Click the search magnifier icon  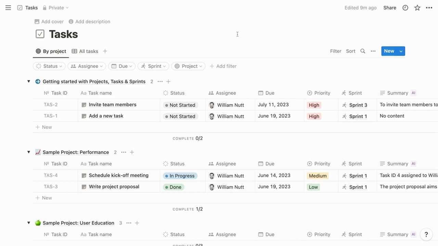click(x=363, y=51)
